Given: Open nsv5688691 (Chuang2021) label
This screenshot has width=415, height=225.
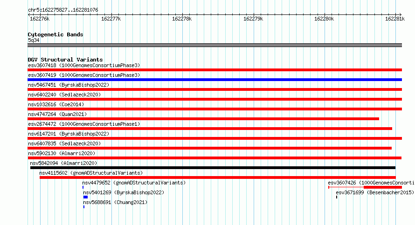Looking at the screenshot, I should [x=115, y=202].
